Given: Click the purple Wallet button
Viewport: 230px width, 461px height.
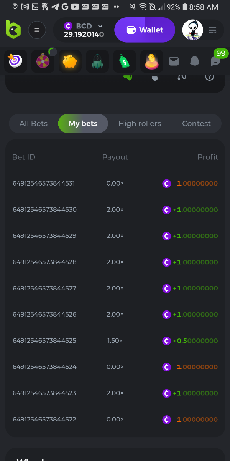Looking at the screenshot, I should 145,30.
